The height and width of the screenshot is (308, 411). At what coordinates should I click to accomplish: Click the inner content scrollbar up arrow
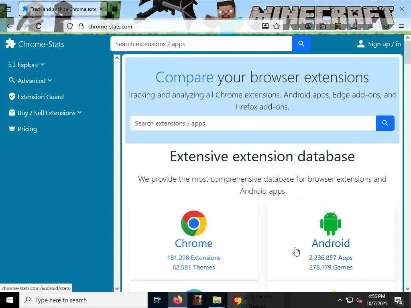(x=117, y=58)
